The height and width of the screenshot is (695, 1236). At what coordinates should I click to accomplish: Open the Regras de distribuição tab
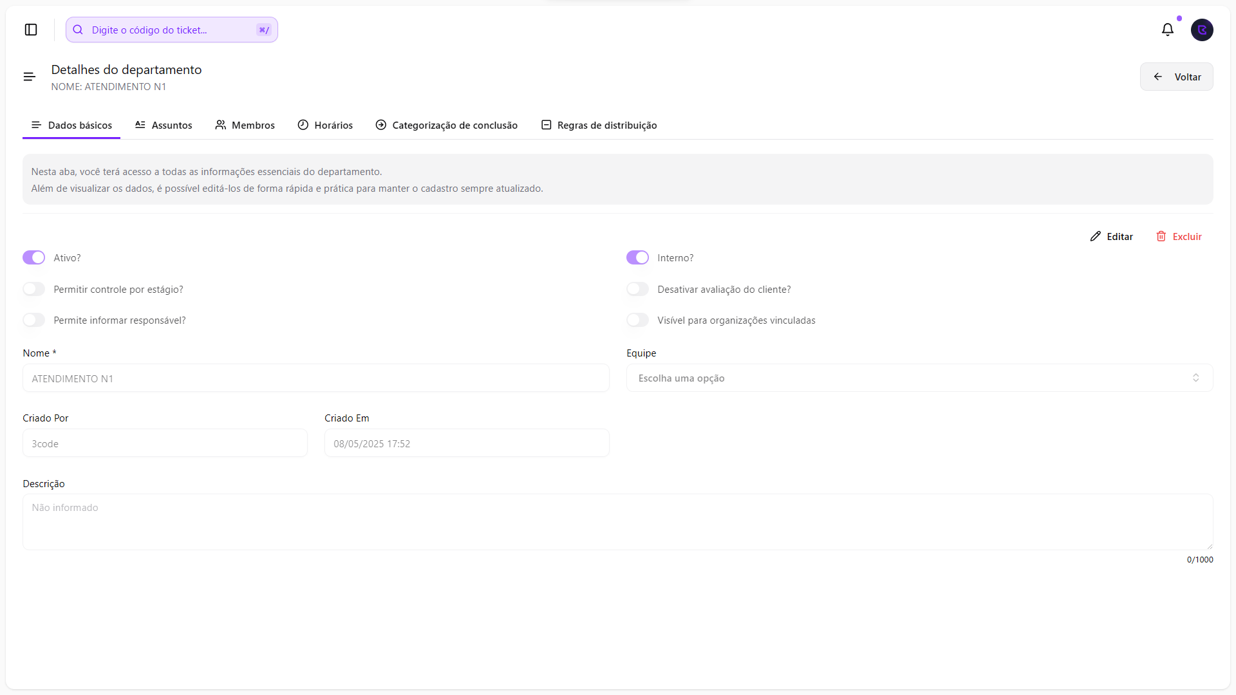(x=599, y=125)
